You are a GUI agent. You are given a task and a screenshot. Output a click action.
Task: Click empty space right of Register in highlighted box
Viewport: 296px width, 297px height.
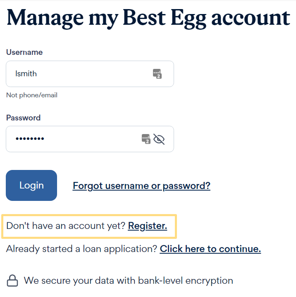coord(172,226)
